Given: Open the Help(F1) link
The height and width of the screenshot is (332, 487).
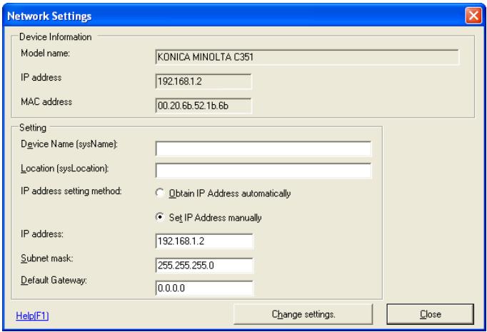Looking at the screenshot, I should coord(32,316).
